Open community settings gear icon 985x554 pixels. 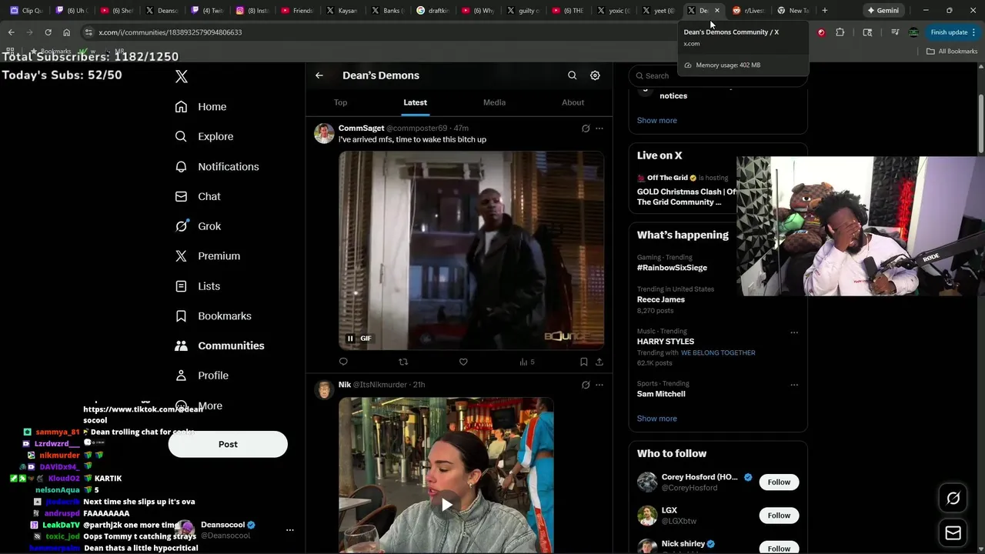595,75
